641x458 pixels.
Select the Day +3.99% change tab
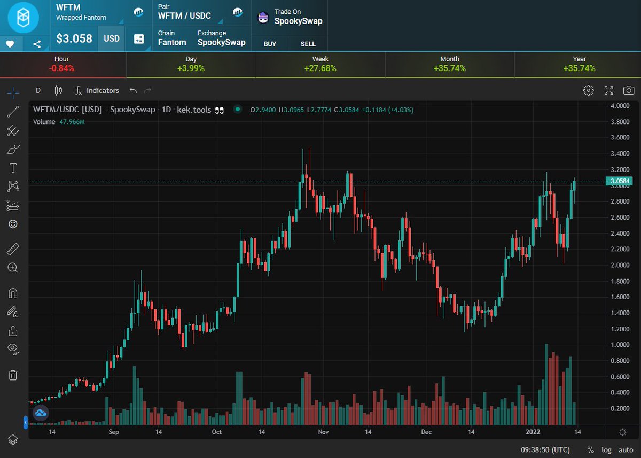[191, 64]
